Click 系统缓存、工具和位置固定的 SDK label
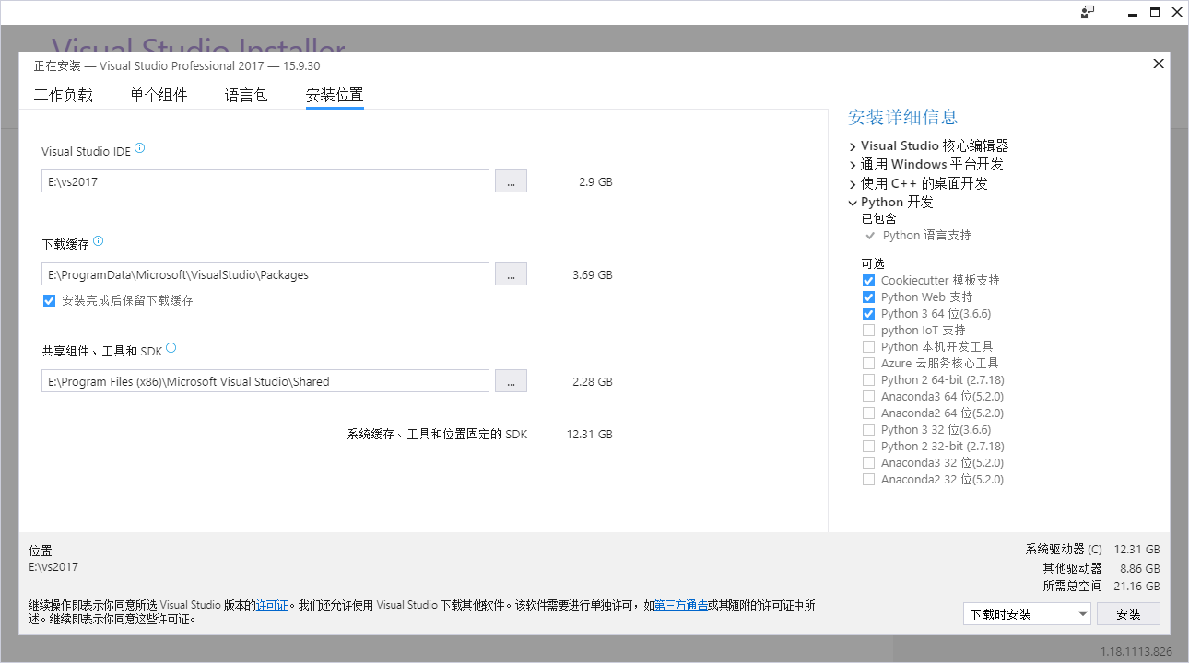This screenshot has width=1189, height=663. point(437,435)
